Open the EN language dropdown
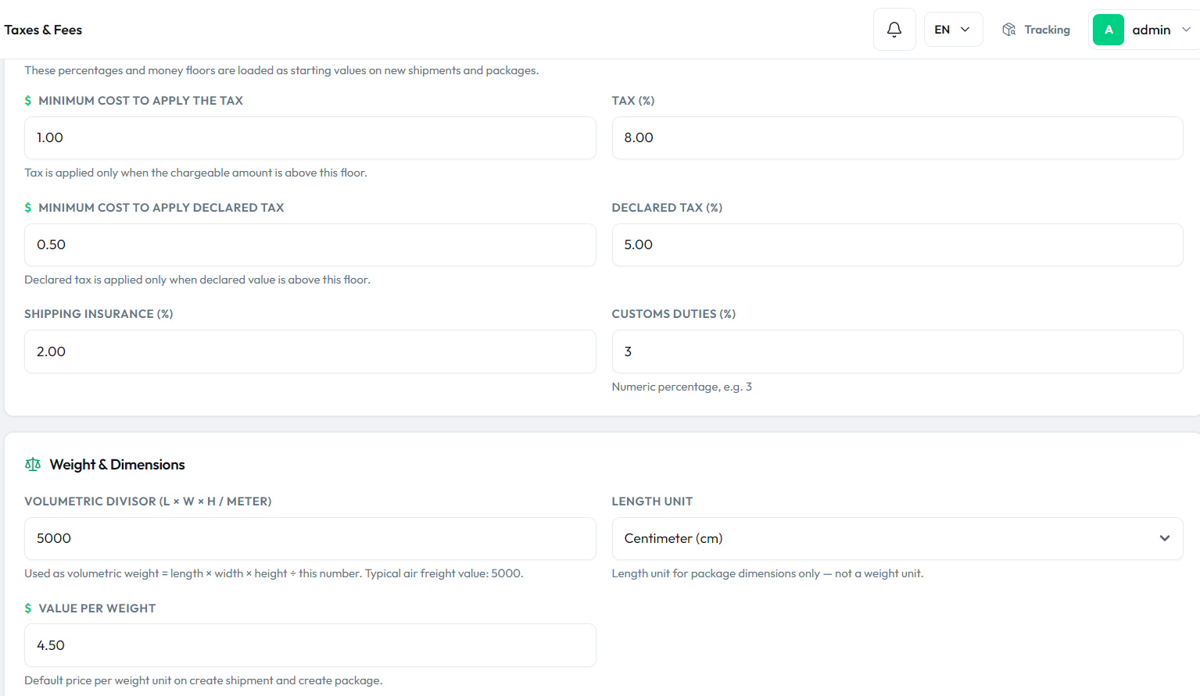This screenshot has height=696, width=1200. tap(953, 30)
